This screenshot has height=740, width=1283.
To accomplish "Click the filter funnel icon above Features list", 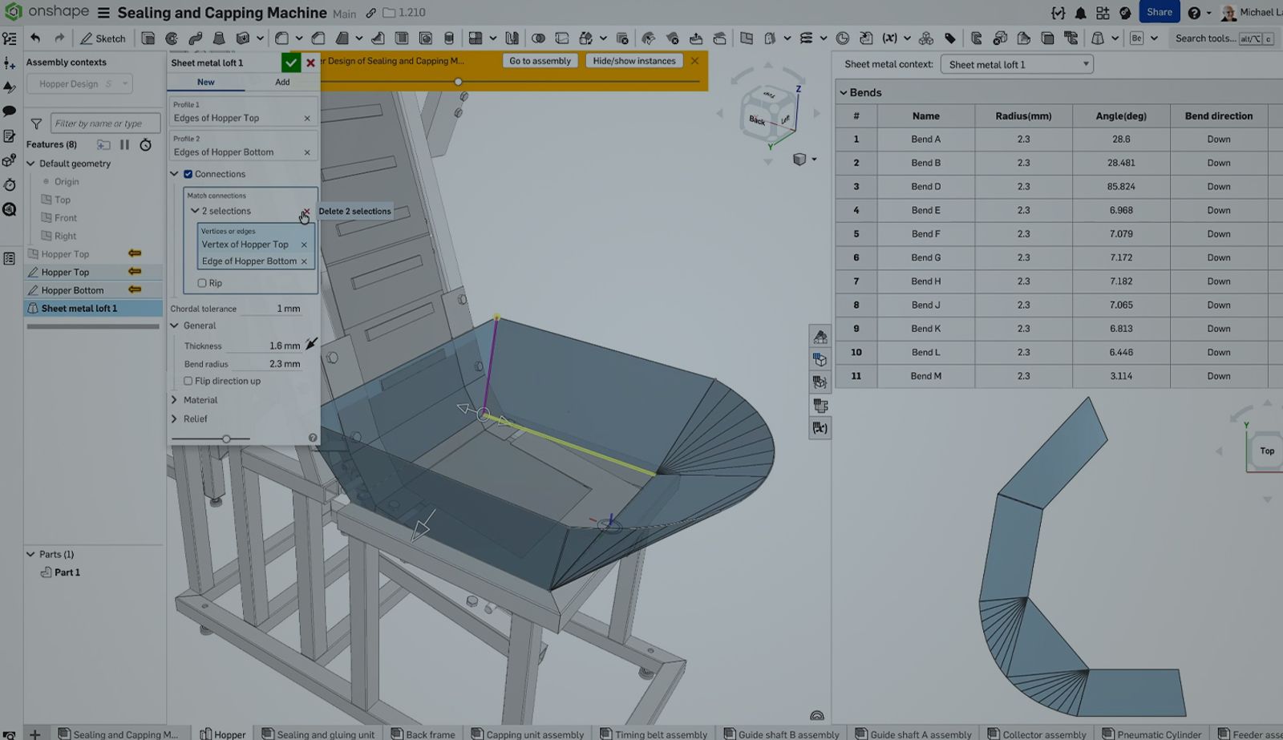I will tap(36, 123).
